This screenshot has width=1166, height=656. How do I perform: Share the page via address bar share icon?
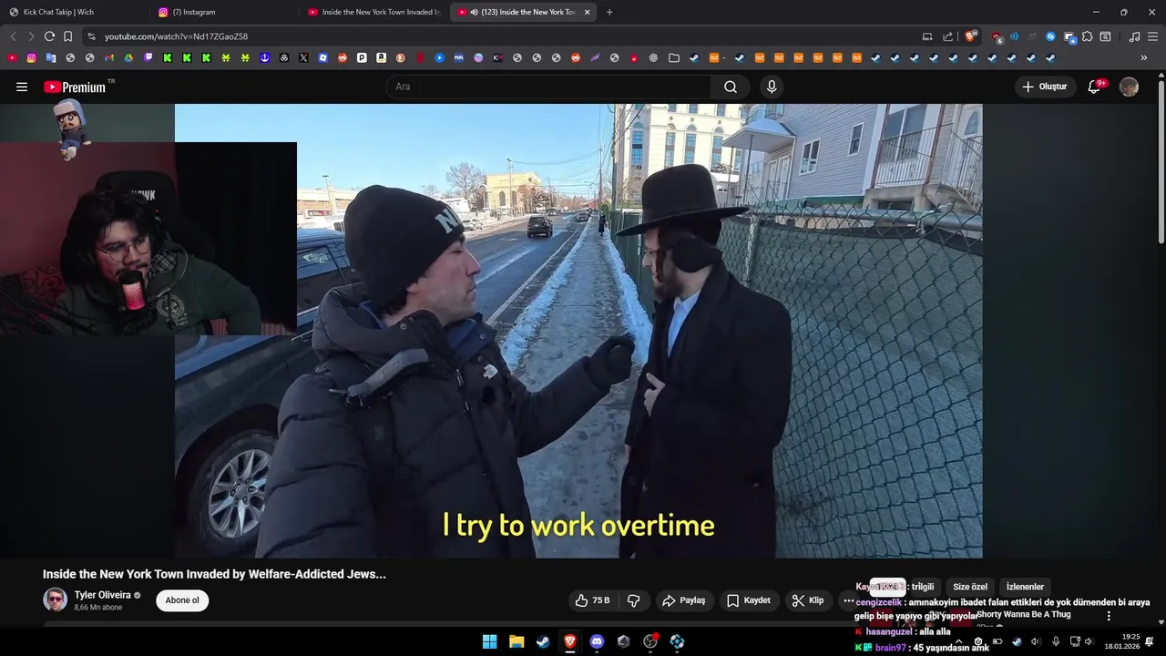[947, 36]
